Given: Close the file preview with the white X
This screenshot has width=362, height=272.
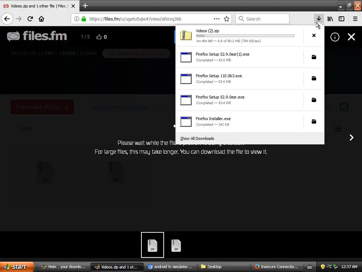Looking at the screenshot, I should point(351,37).
